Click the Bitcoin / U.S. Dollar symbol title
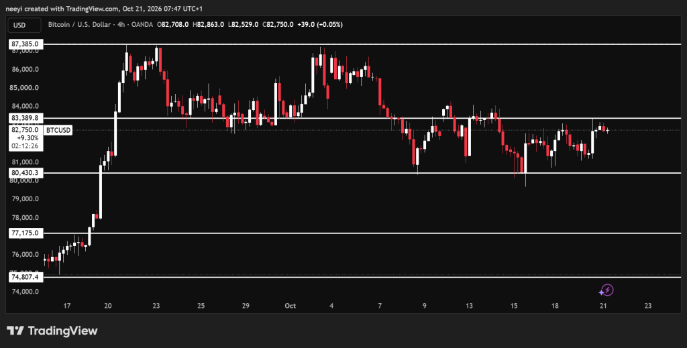Image resolution: width=687 pixels, height=348 pixels. 79,25
